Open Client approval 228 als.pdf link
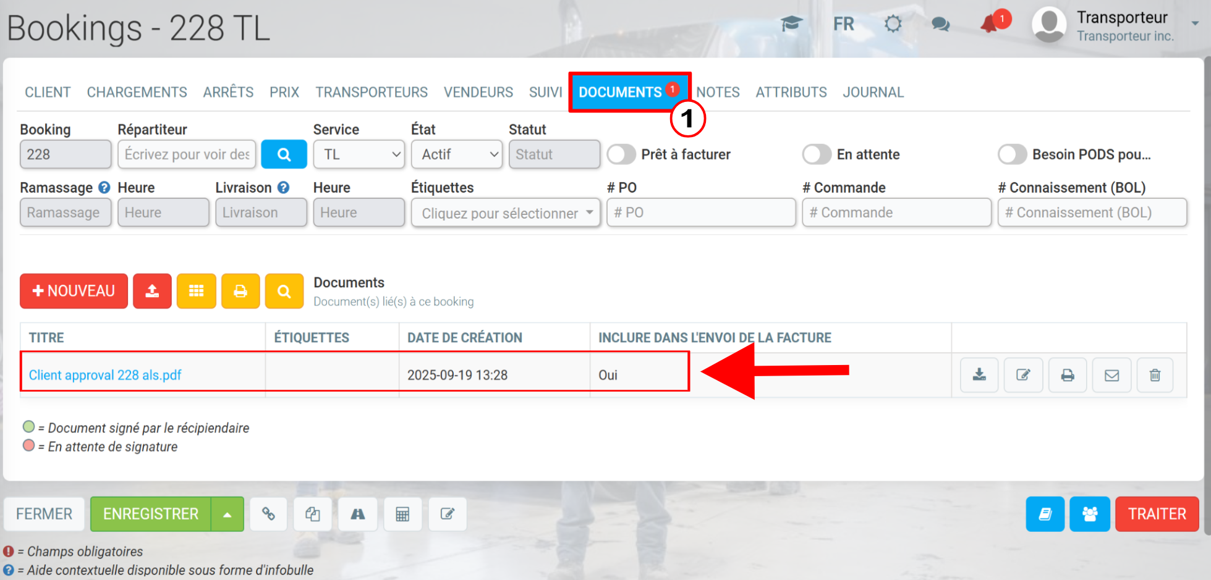This screenshot has width=1211, height=580. (105, 375)
